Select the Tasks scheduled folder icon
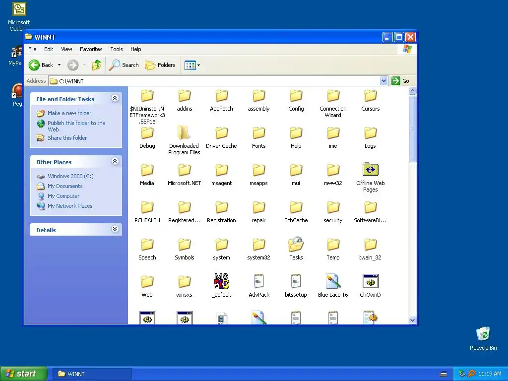 point(296,245)
